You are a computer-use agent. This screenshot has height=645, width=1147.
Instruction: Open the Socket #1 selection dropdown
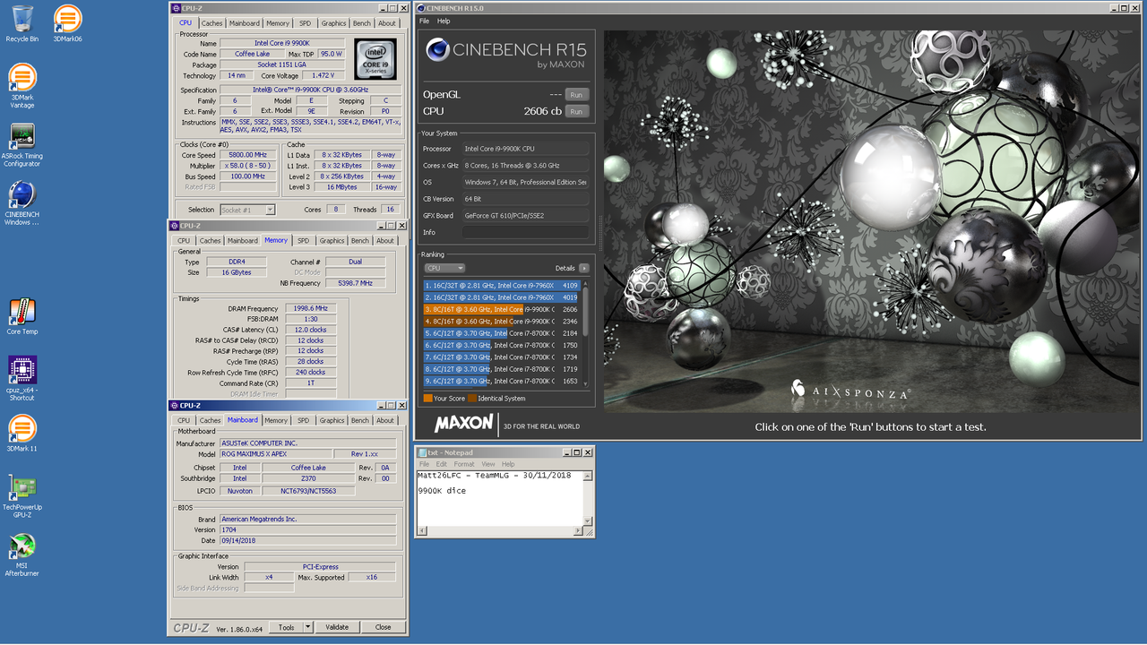pyautogui.click(x=246, y=210)
